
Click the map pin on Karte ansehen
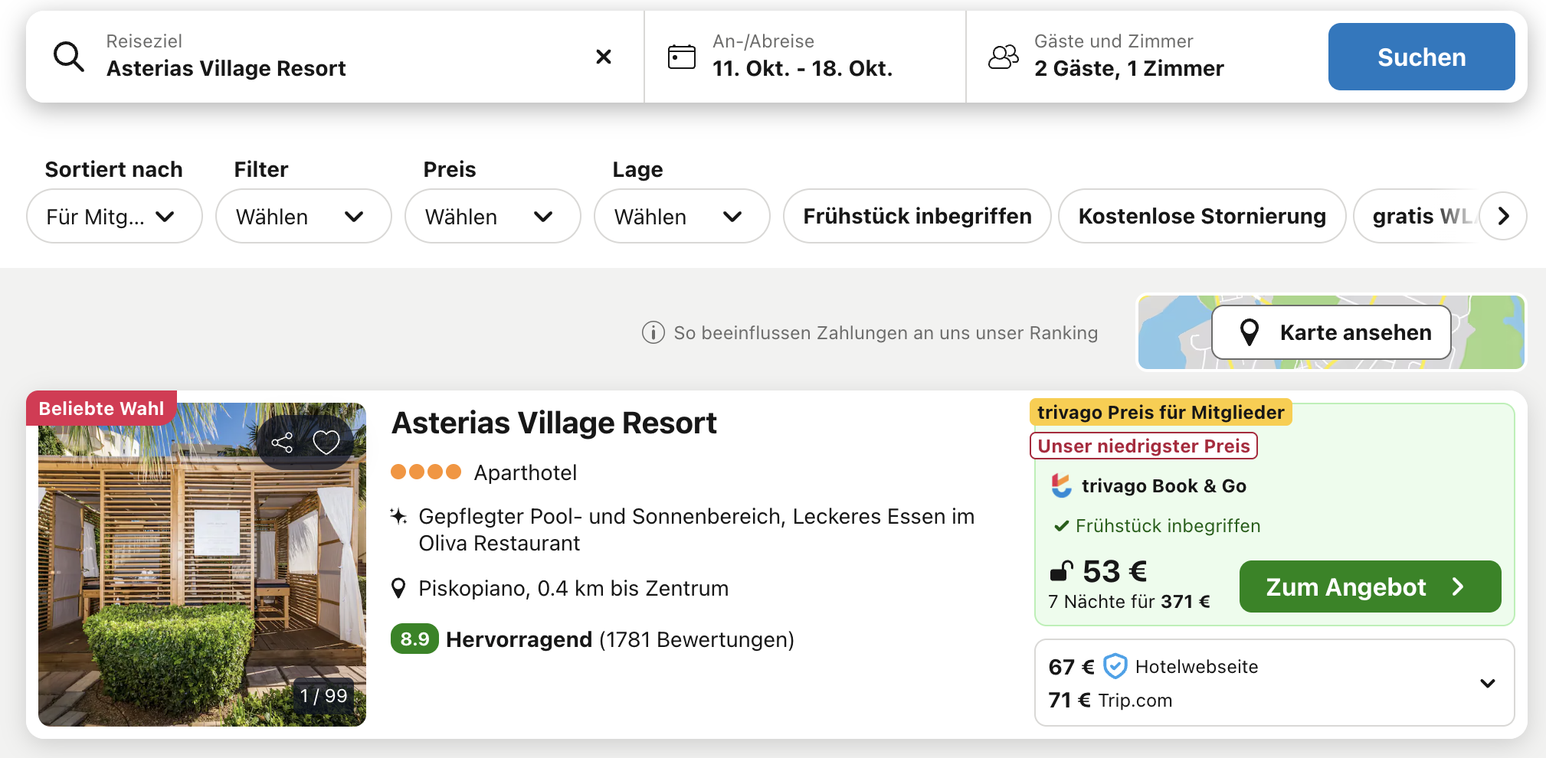[1250, 332]
